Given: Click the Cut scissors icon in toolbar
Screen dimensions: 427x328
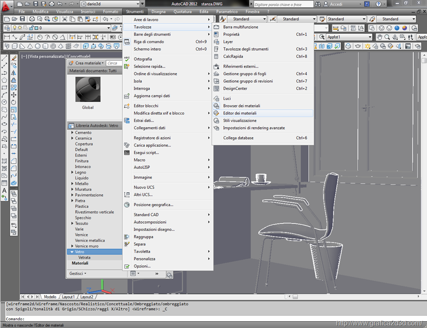Looking at the screenshot, I should click(x=65, y=19).
